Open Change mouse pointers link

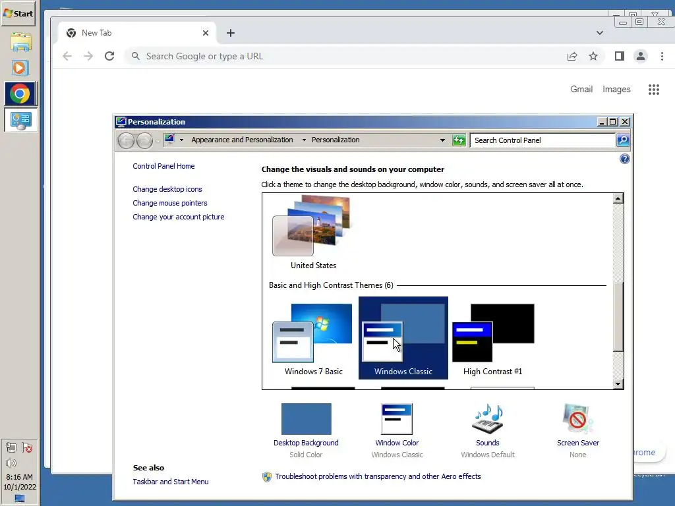[169, 203]
